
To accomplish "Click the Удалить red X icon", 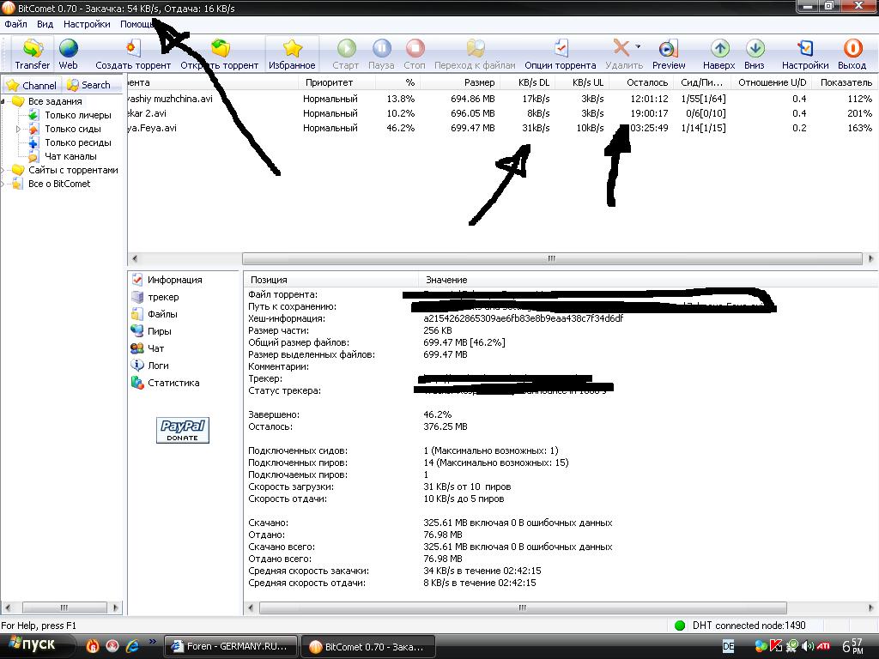I will (x=621, y=48).
